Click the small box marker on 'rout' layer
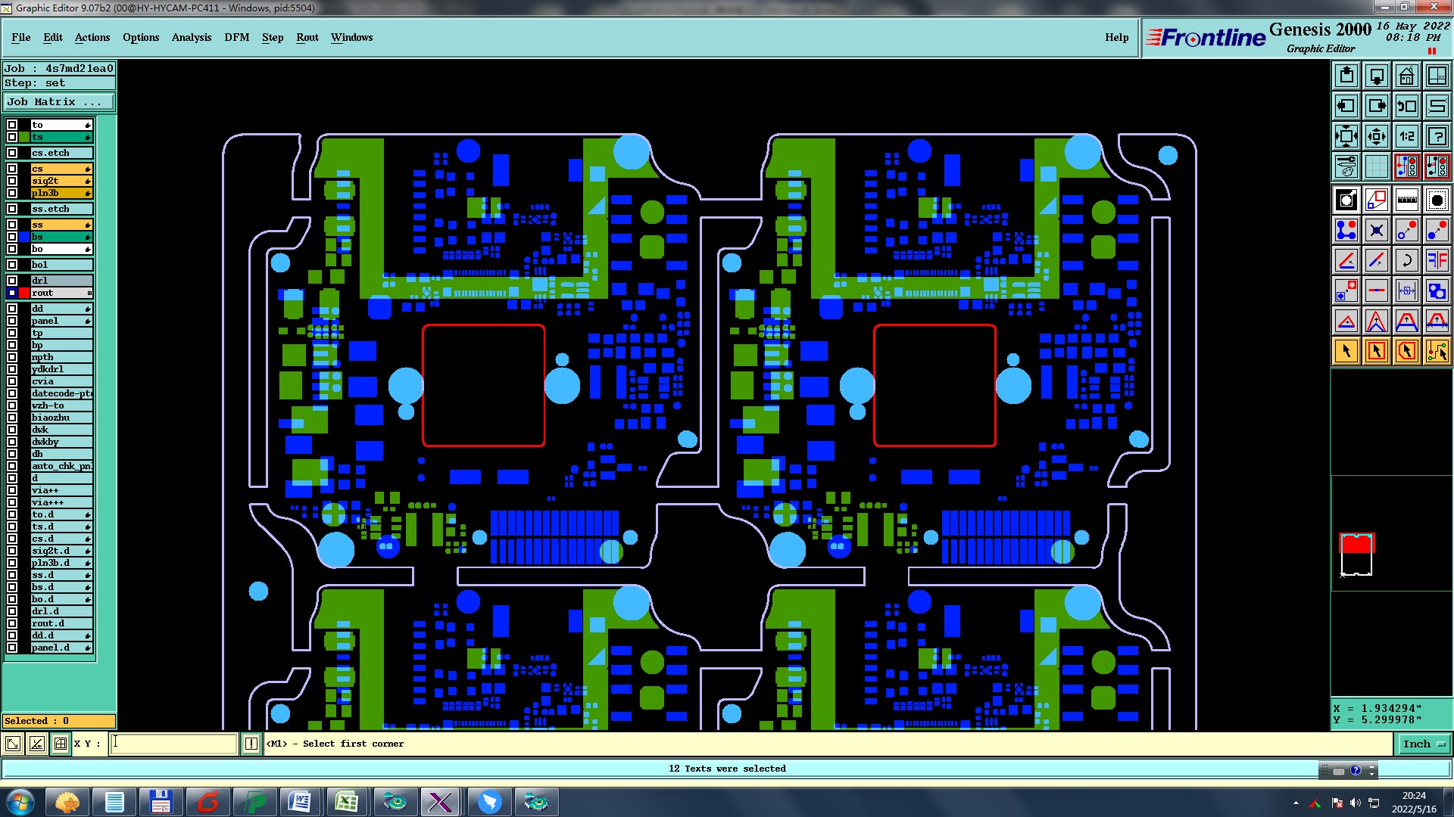 89,293
